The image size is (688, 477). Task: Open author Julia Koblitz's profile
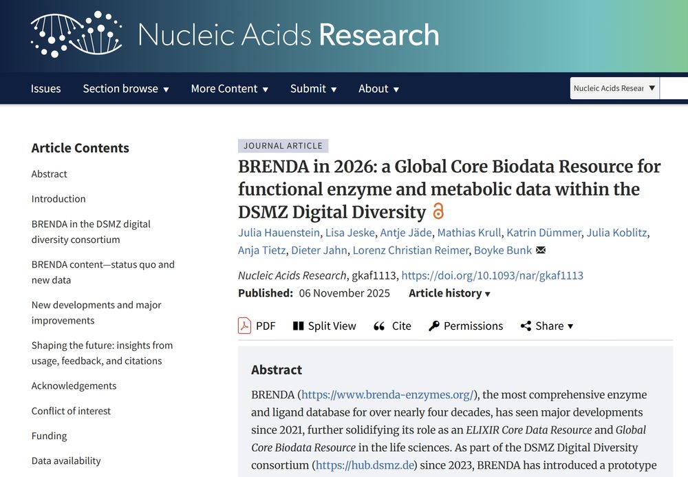pyautogui.click(x=617, y=233)
